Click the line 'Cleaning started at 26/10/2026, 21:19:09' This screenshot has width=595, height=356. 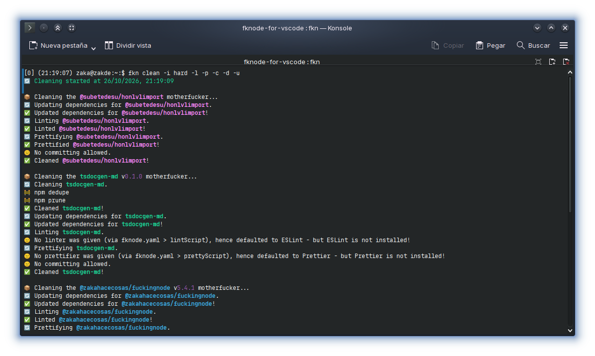pyautogui.click(x=104, y=81)
